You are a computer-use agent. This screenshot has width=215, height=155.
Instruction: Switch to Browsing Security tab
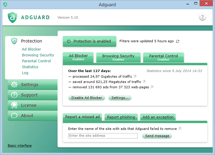(x=118, y=57)
